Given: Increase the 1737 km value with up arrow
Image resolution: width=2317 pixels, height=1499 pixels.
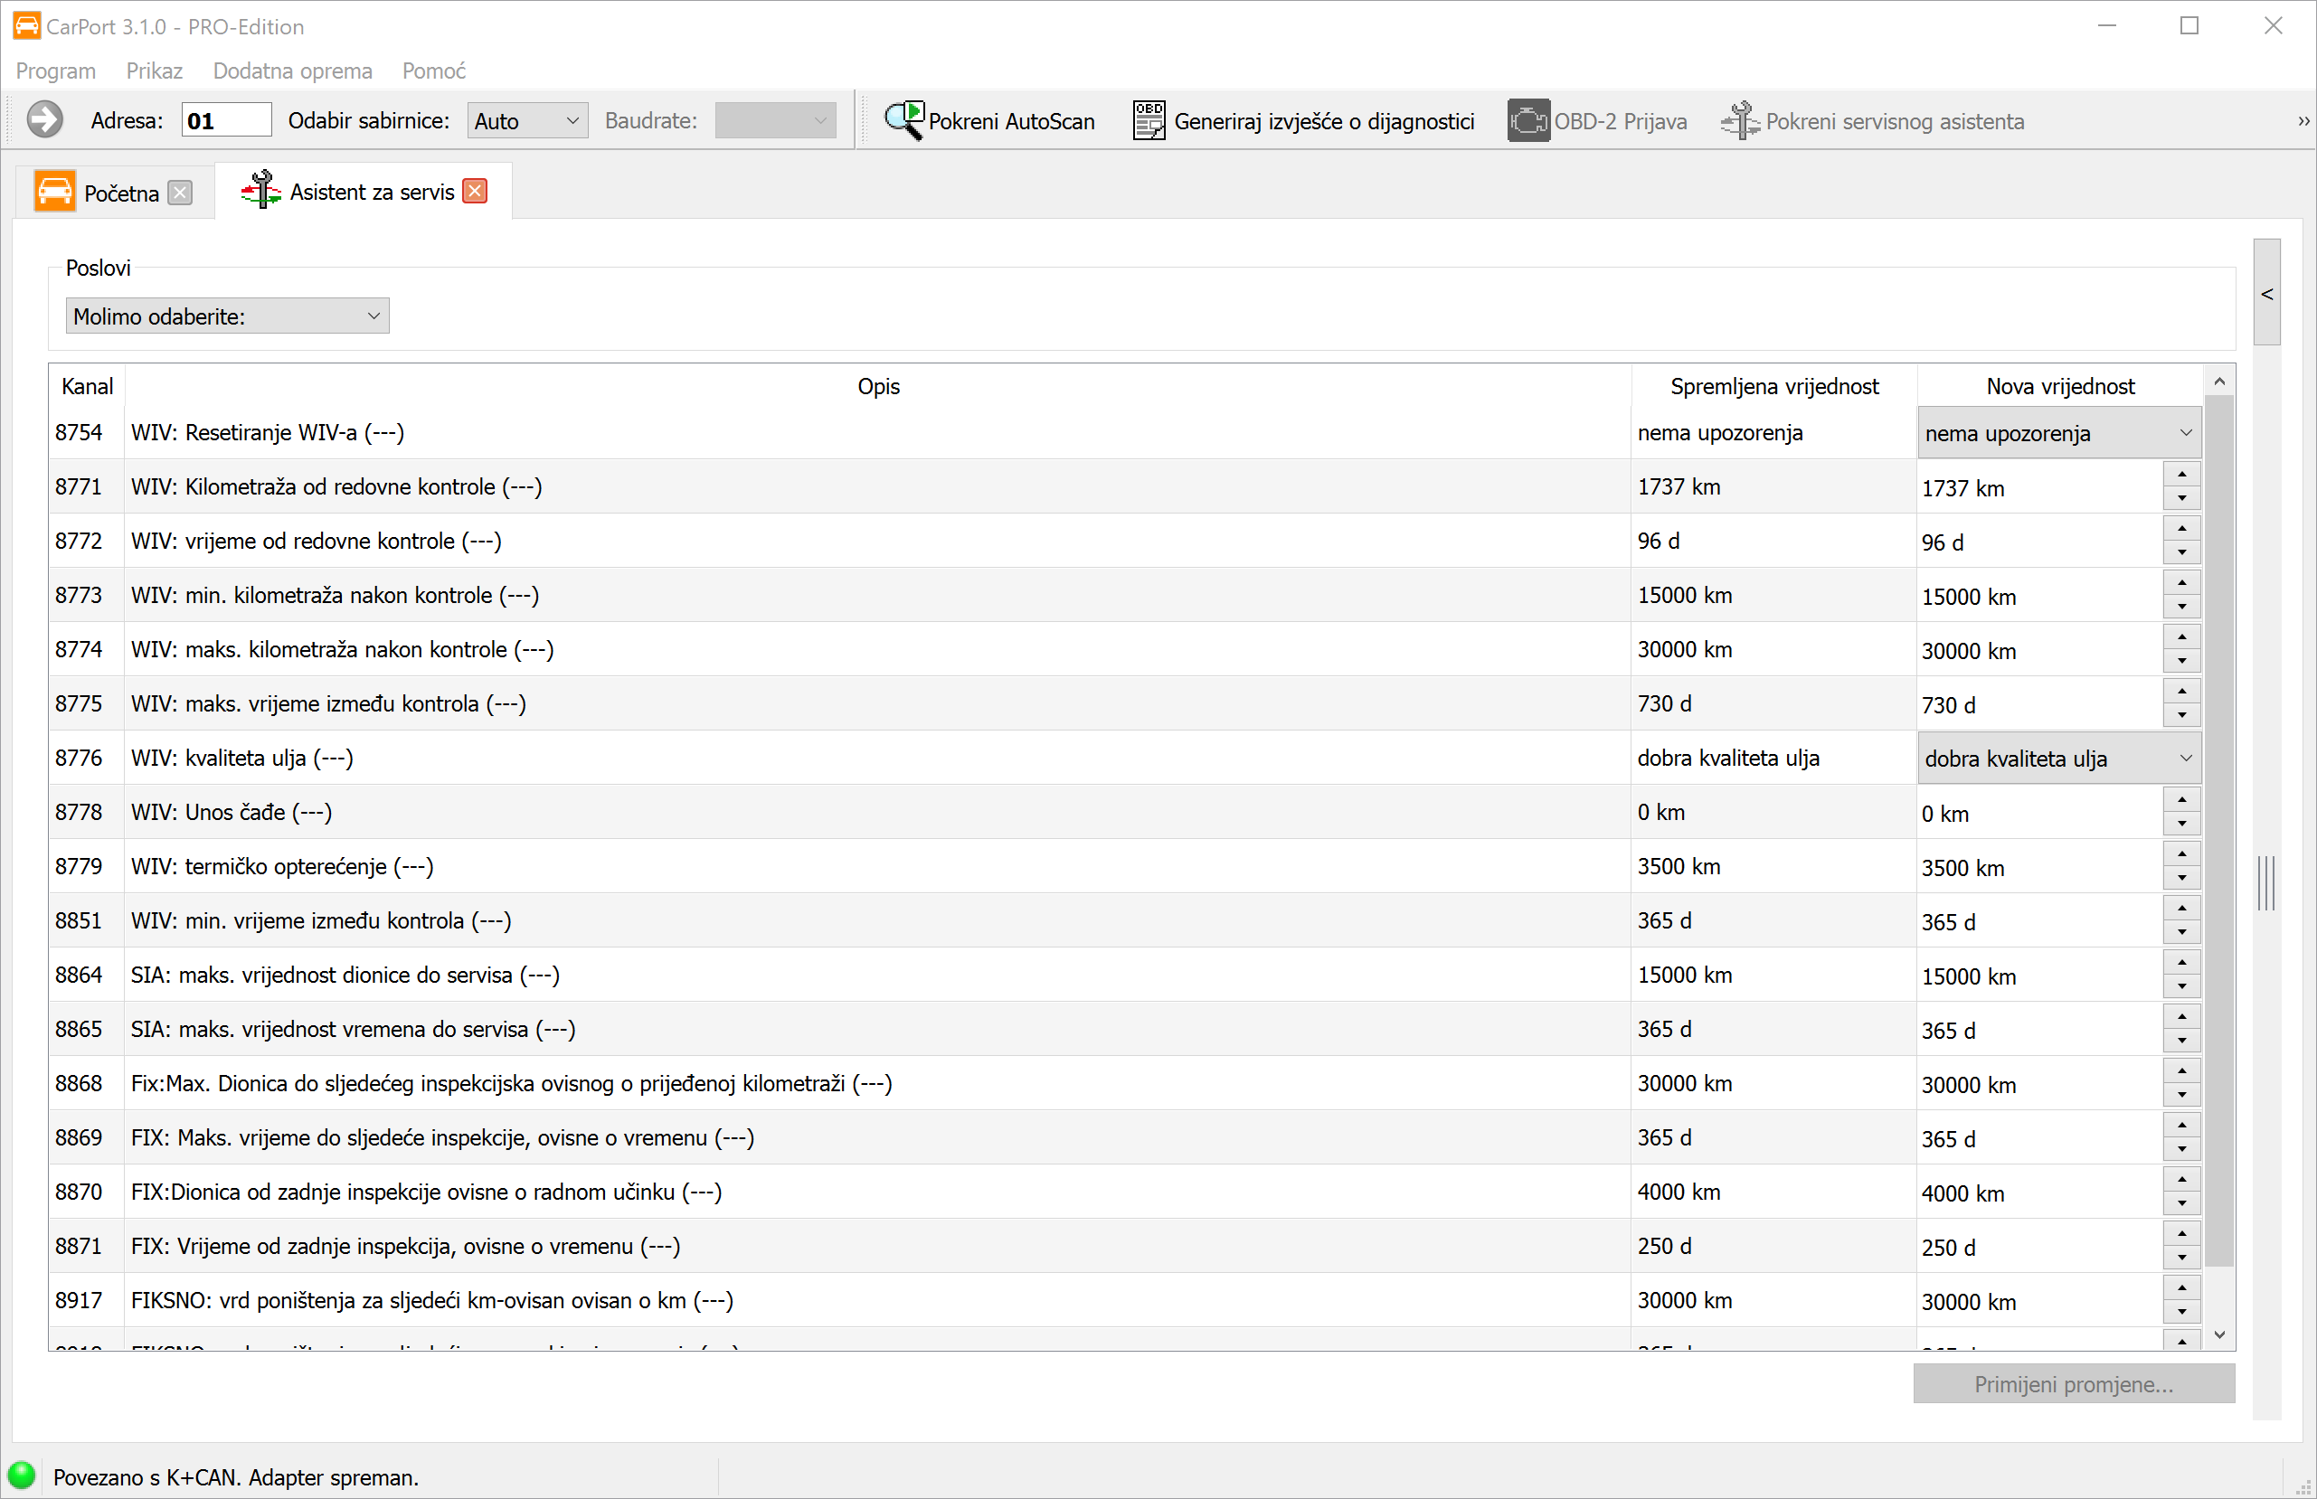Looking at the screenshot, I should click(x=2181, y=475).
